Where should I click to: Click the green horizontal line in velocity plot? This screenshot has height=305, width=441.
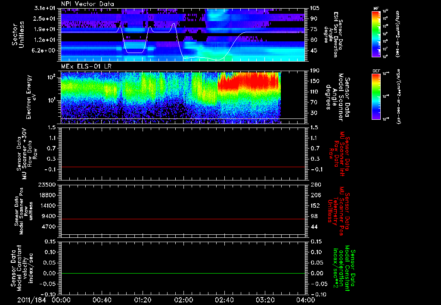[x=183, y=273]
